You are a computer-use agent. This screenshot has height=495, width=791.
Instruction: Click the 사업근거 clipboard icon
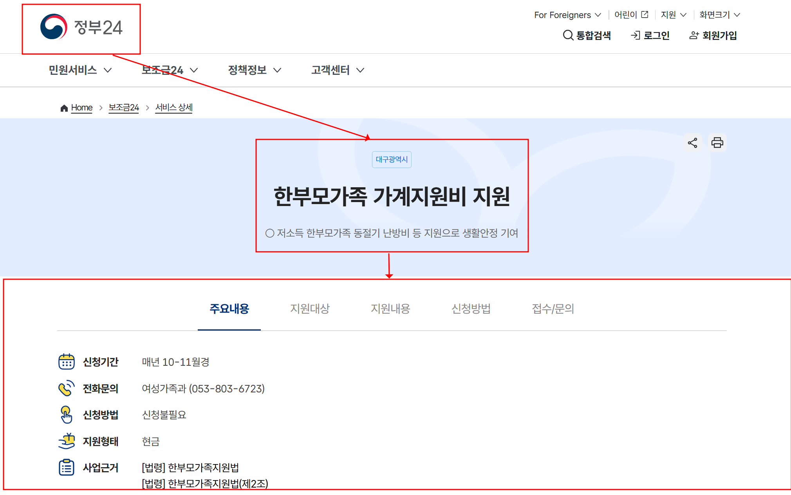(x=66, y=467)
